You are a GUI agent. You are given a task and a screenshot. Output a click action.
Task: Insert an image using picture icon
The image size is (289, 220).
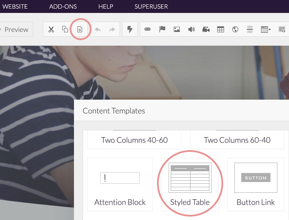click(177, 29)
